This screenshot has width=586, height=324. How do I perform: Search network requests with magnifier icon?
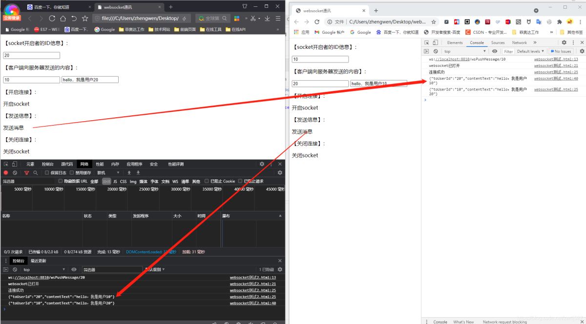[x=35, y=173]
